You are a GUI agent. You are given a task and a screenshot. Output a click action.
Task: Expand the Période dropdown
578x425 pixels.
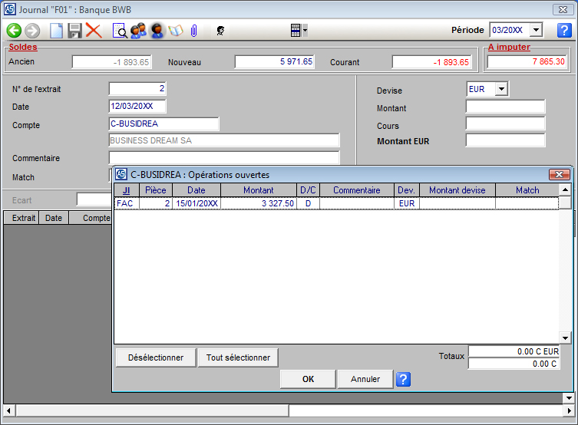coord(537,30)
